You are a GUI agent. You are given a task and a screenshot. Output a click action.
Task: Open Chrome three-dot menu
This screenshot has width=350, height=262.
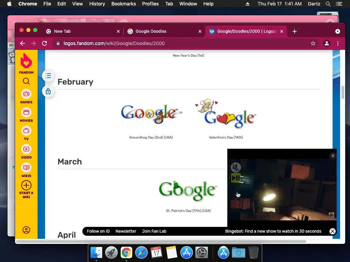338,43
